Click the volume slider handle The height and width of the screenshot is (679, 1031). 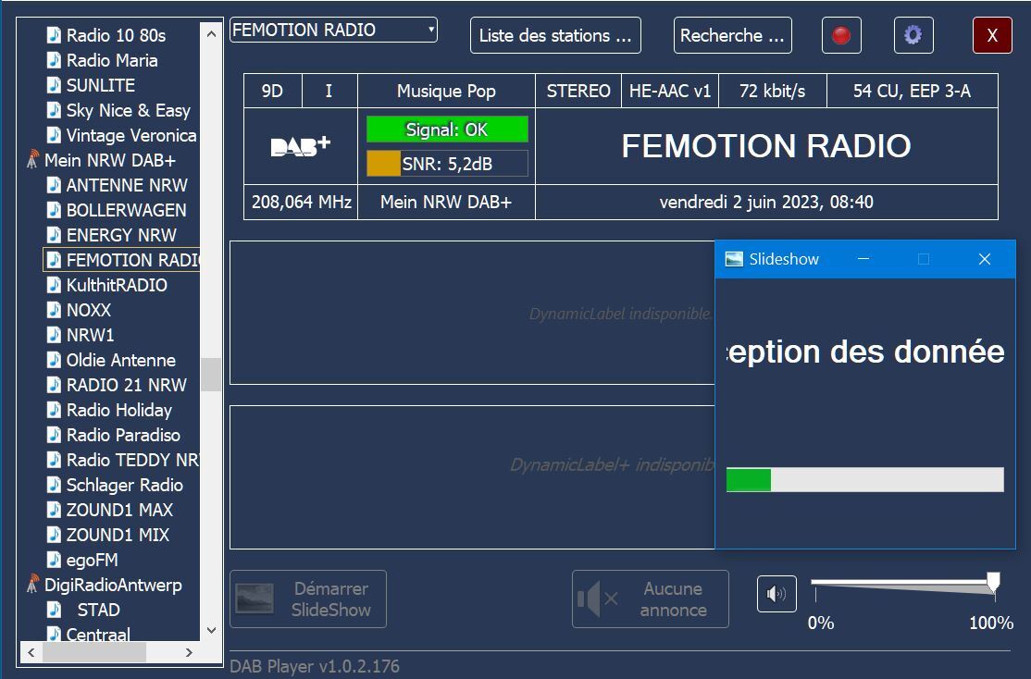(994, 582)
